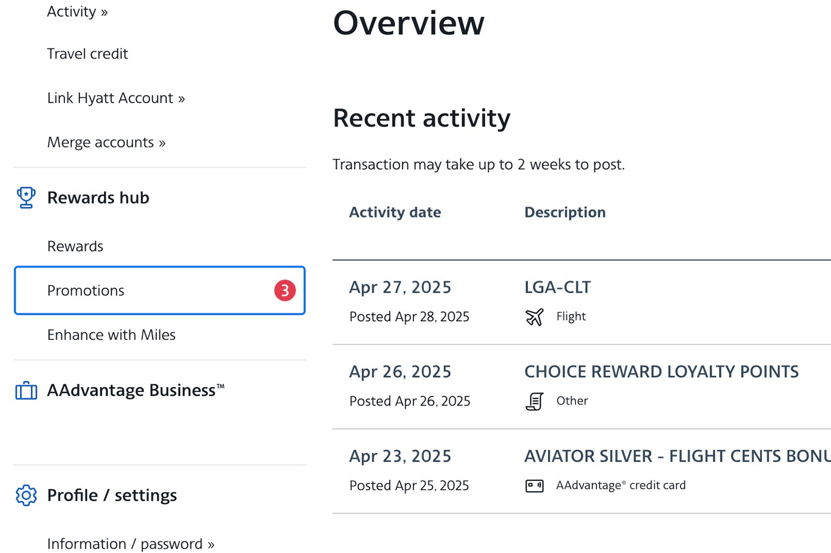Select Promotions in the sidebar menu
Viewport: 831px width, 553px height.
(85, 291)
